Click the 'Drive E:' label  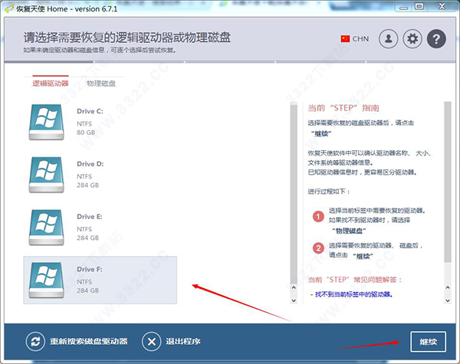coord(90,216)
